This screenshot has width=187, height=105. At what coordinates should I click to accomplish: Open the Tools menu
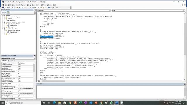tap(38, 5)
